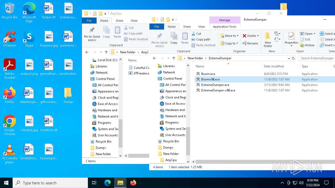This screenshot has height=188, width=335.
Task: Click Copy icon in ExtremeDumper ribbon
Action: tap(174, 38)
